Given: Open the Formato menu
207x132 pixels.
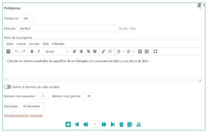Looking at the screenshot, I should pos(34,44).
